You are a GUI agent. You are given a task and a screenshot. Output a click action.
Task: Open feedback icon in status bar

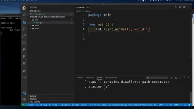click(x=185, y=105)
